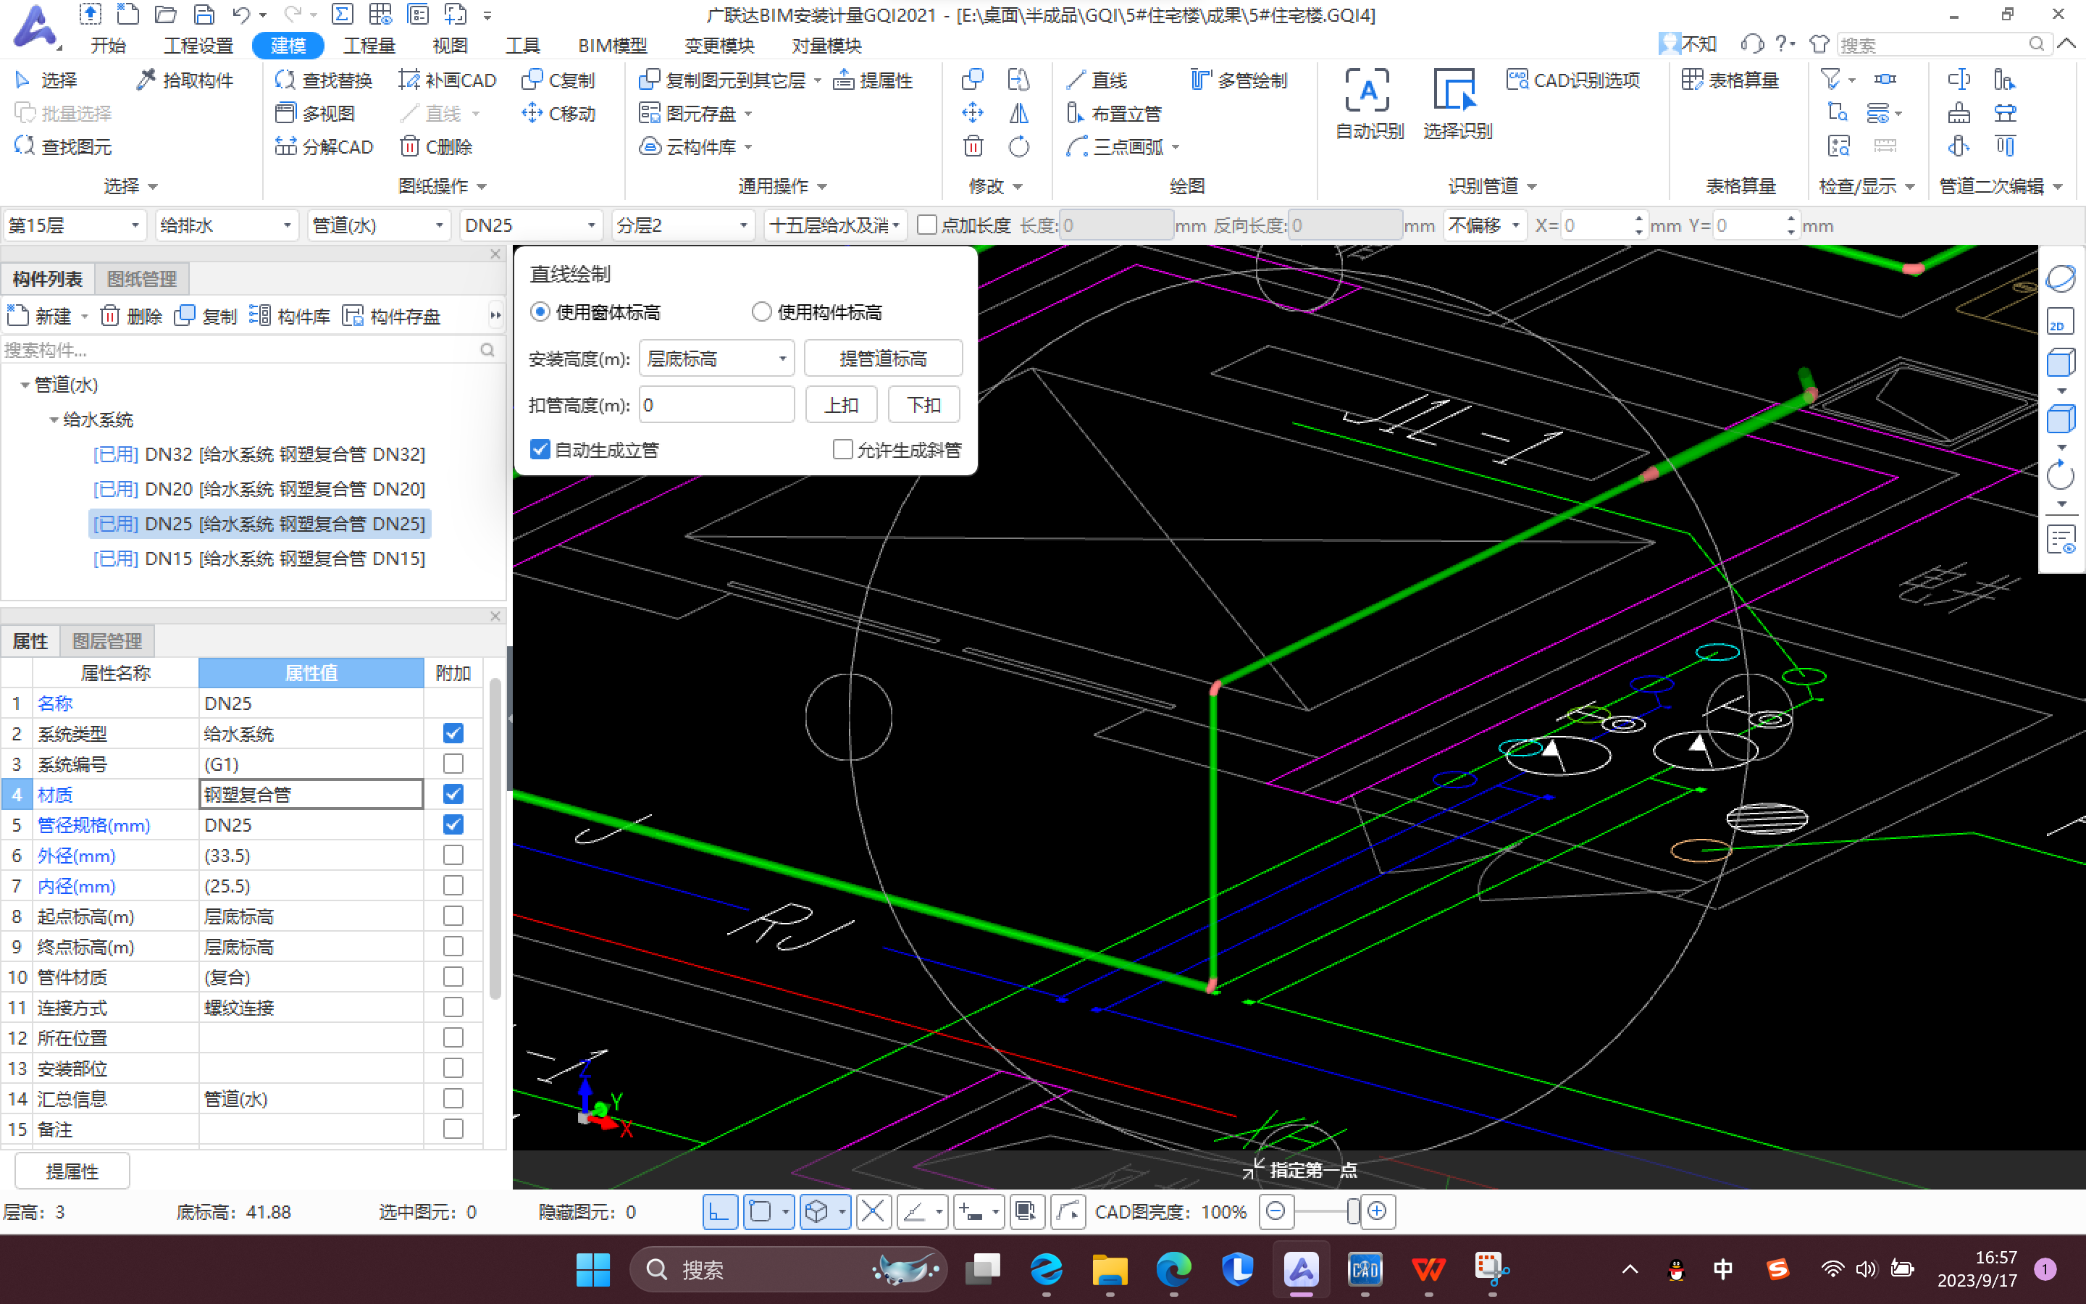
Task: Click the orbit view icon on right toolbar
Action: 2060,279
